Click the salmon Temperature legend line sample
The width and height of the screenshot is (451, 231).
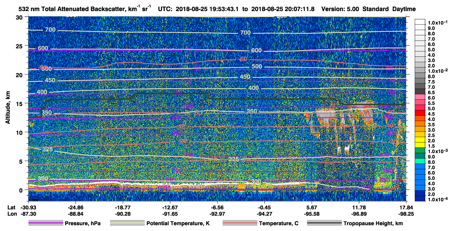click(x=240, y=223)
